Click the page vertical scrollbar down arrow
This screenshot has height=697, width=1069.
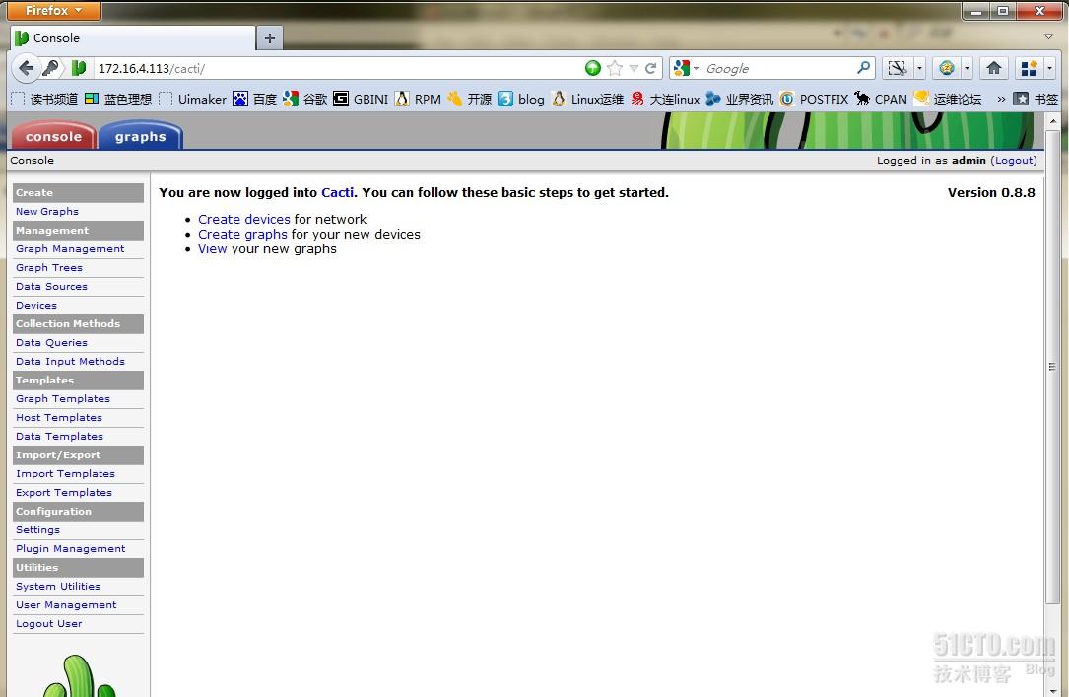pyautogui.click(x=1052, y=690)
